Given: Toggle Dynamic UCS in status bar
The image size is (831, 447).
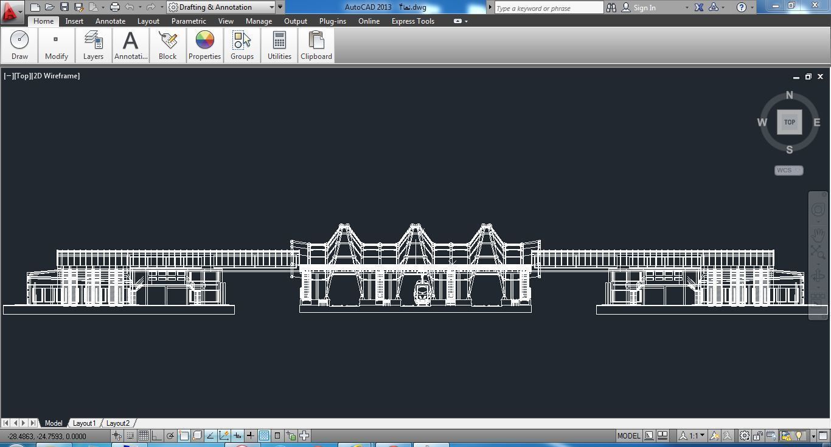Looking at the screenshot, I should (224, 435).
